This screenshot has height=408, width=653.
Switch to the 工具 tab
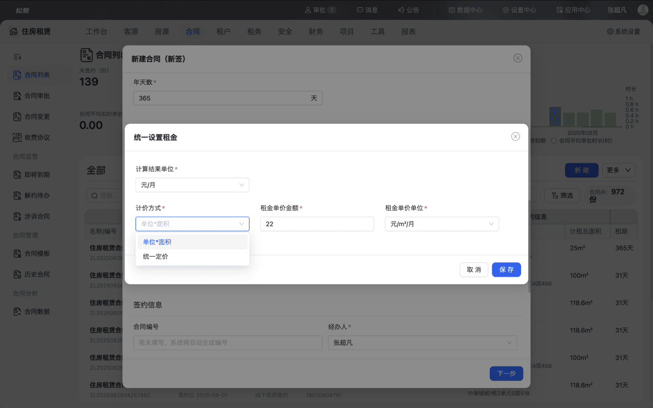[x=377, y=31]
